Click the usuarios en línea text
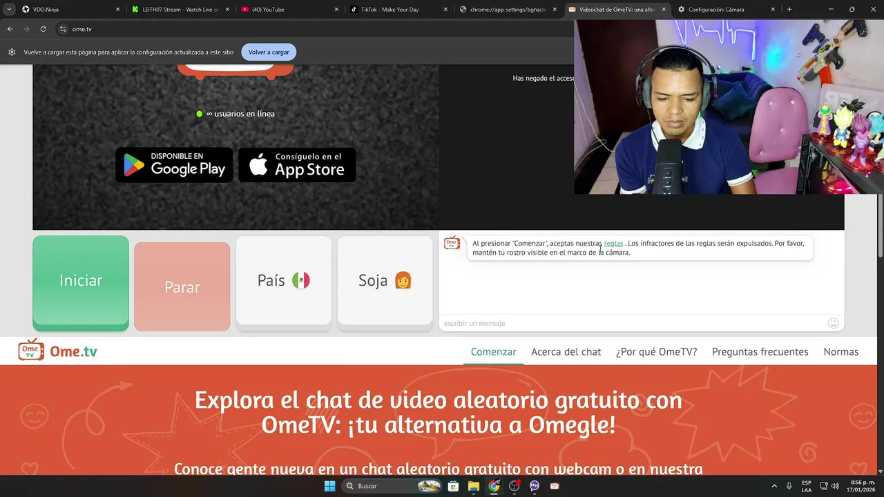The image size is (884, 497). coord(240,114)
